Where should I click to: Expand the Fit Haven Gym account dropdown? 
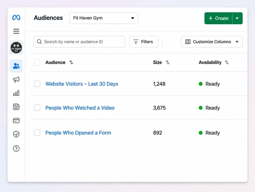[x=104, y=18]
